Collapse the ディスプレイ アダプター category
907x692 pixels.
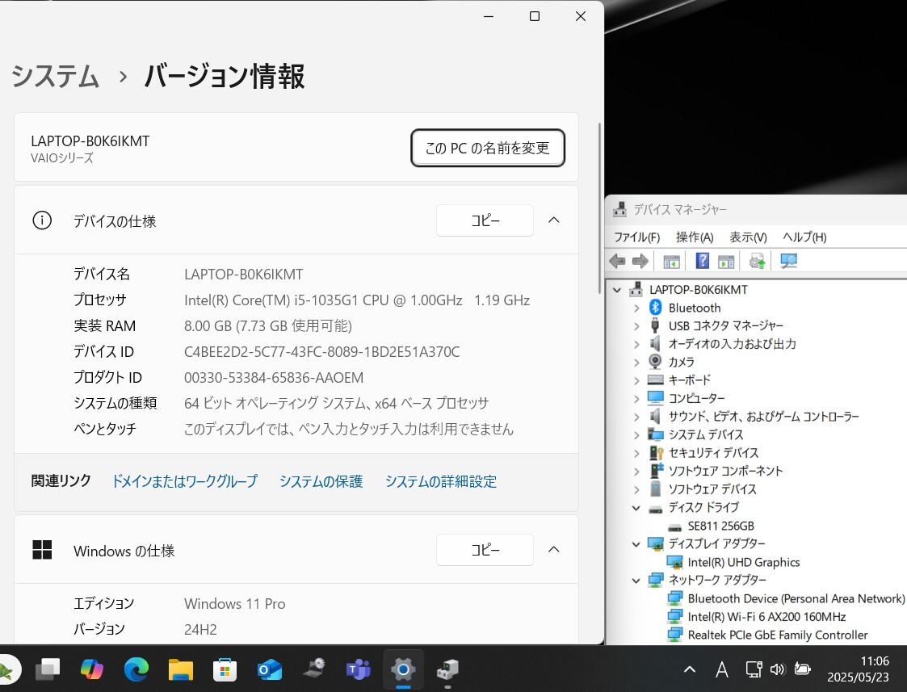pos(636,544)
